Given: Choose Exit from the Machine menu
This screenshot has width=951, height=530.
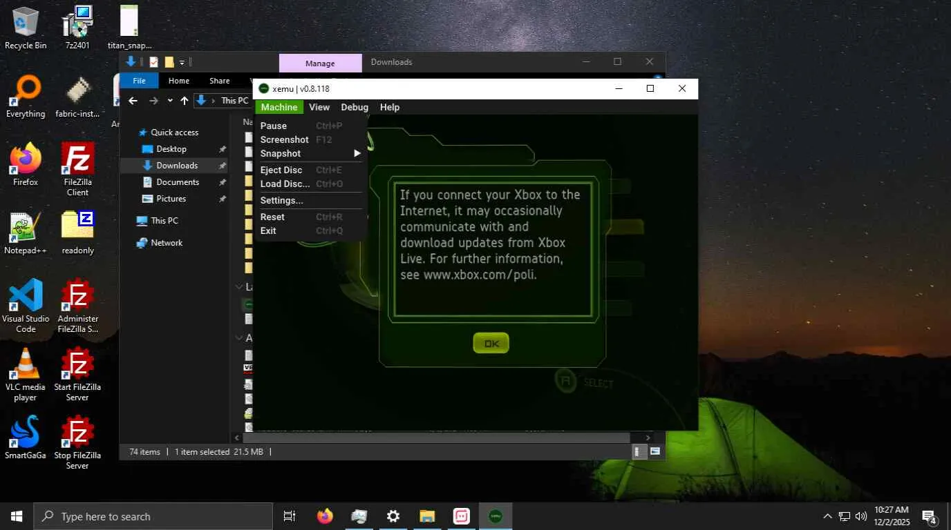Looking at the screenshot, I should (x=310, y=230).
